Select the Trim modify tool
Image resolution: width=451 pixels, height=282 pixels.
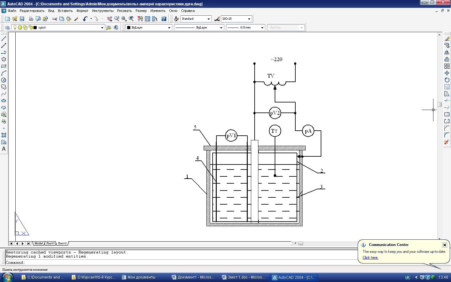pos(447,101)
